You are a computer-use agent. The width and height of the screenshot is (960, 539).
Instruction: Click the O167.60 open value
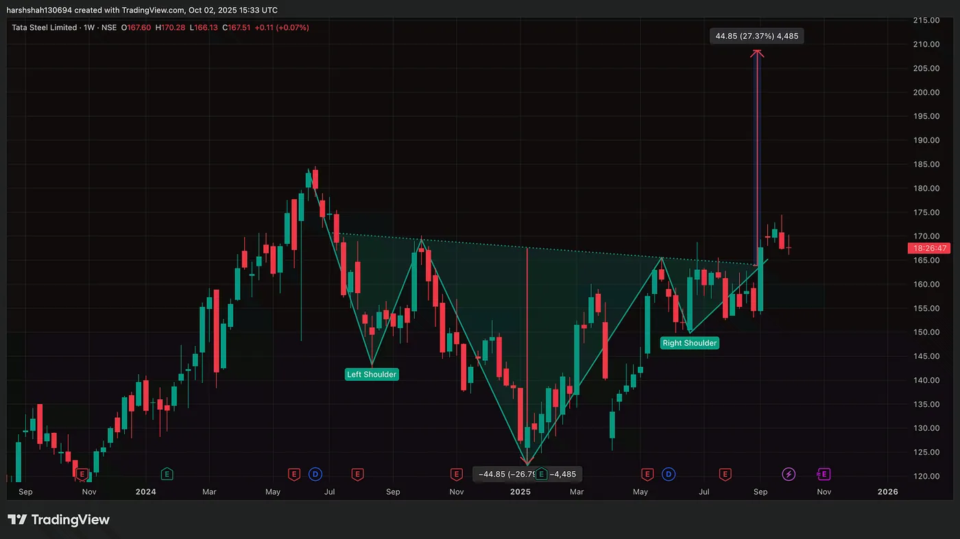[x=136, y=27]
